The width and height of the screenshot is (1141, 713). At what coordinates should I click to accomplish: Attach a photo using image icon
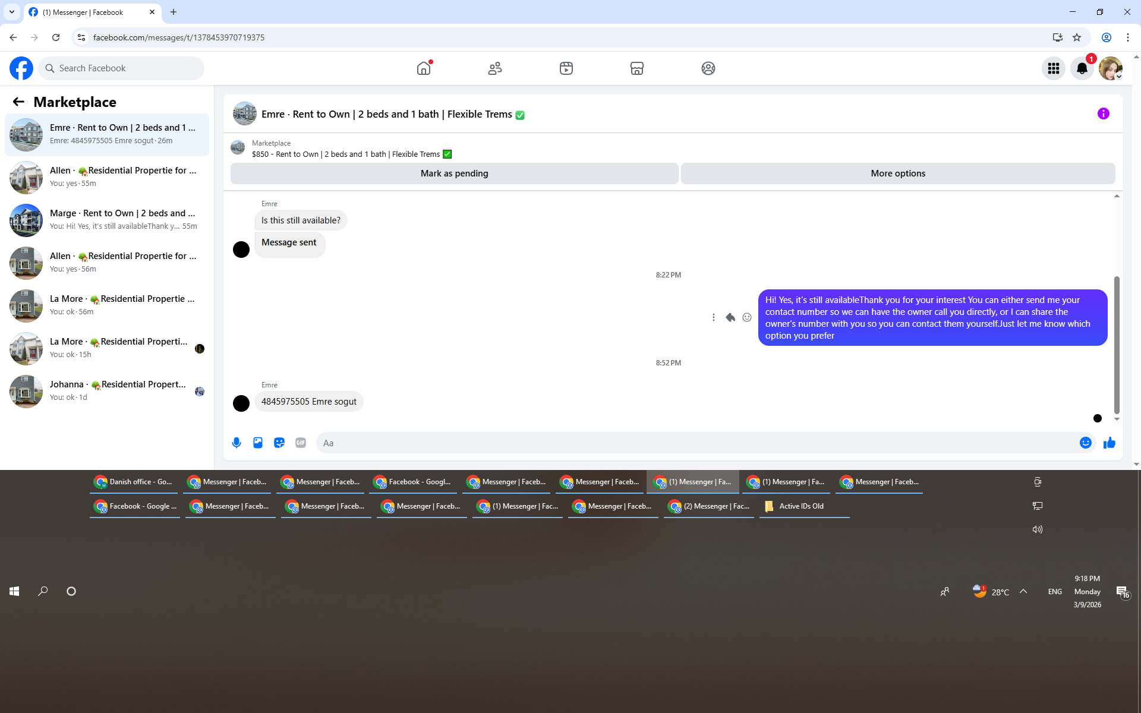click(258, 443)
